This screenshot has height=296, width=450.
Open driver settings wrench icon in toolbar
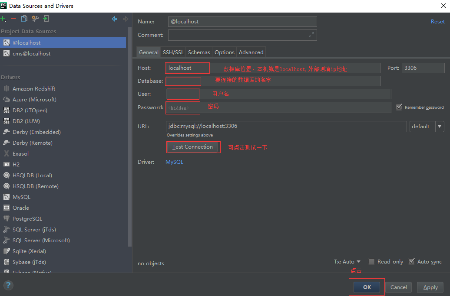[x=35, y=19]
